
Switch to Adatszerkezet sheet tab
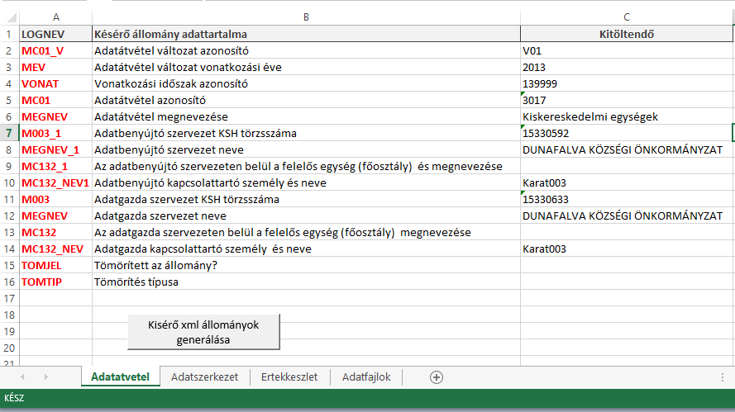tap(204, 377)
